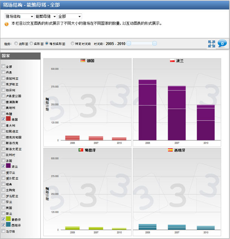The width and height of the screenshot is (230, 239).
Task: Tick the 丹麦 checkbox
Action: (x=3, y=72)
